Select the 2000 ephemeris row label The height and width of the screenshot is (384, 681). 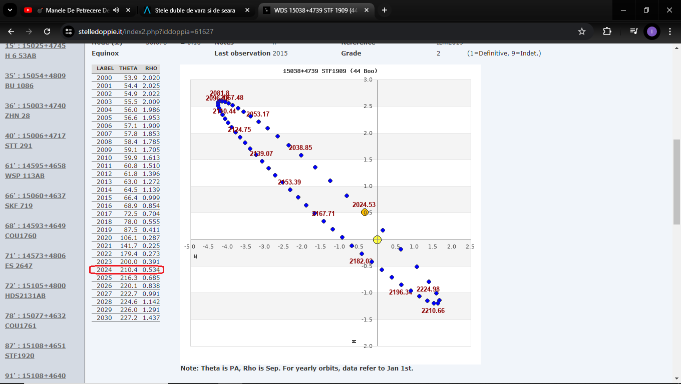tap(104, 77)
